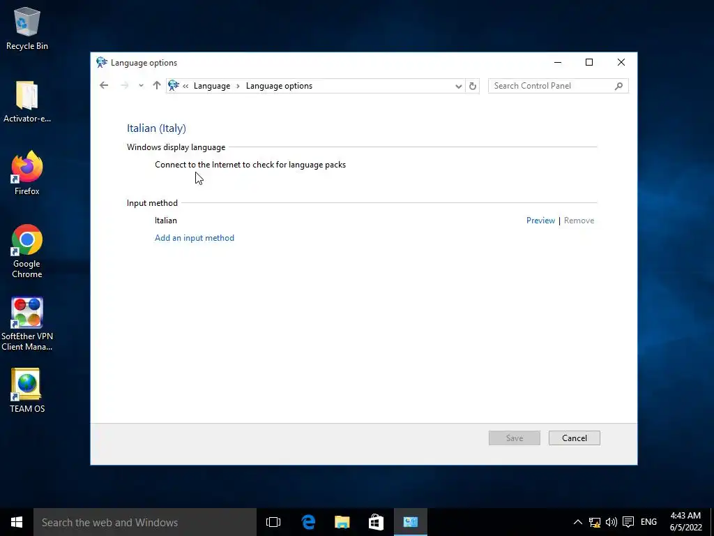Launch Firefox from the desktop shortcut
Screen dimensions: 714x536
(x=27, y=173)
